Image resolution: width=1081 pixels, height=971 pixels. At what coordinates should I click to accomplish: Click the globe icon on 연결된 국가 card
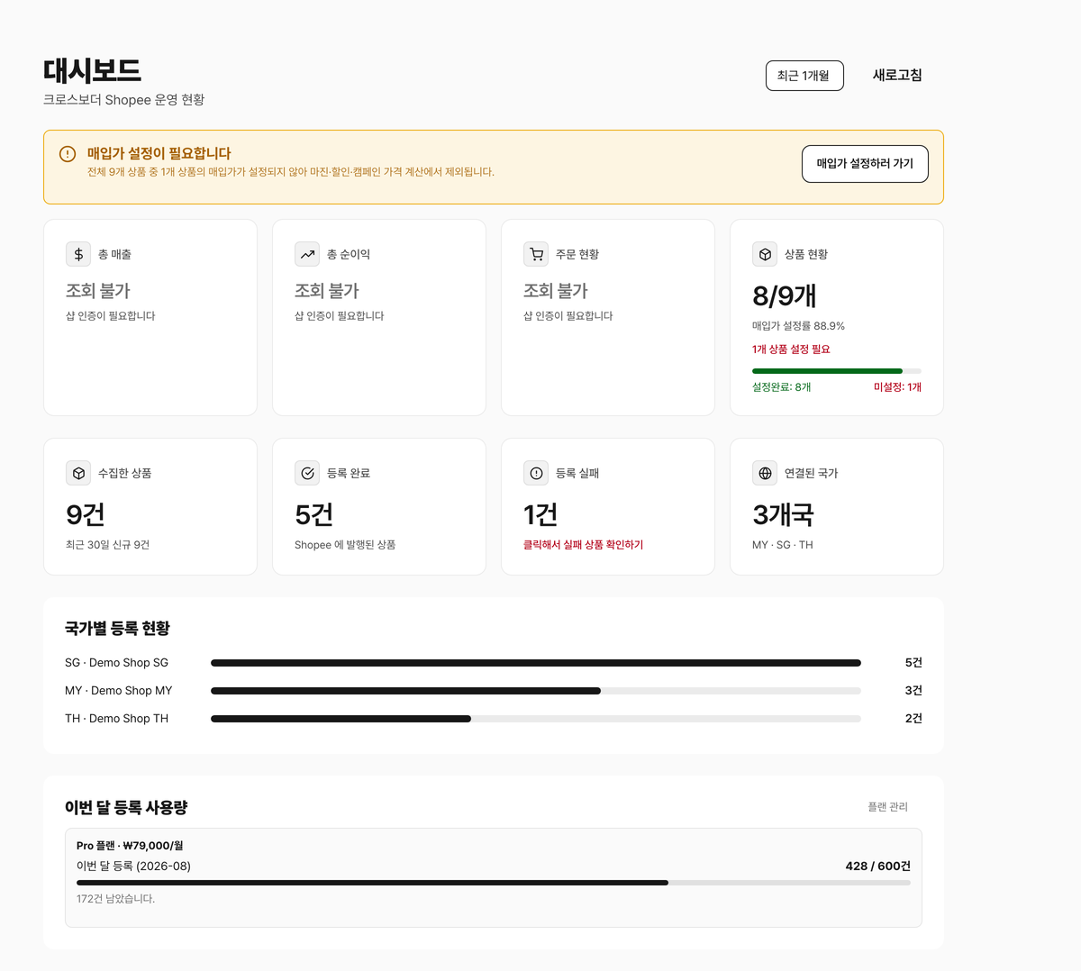tap(765, 473)
